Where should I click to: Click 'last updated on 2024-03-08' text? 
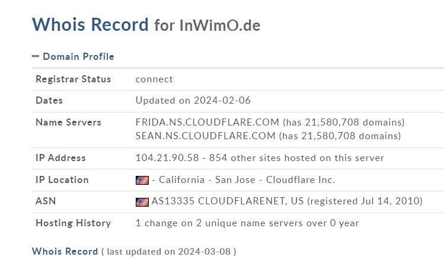point(169,252)
